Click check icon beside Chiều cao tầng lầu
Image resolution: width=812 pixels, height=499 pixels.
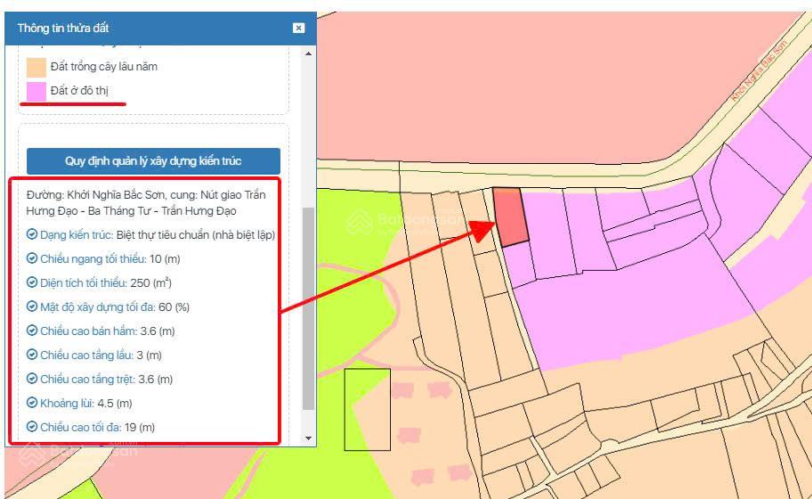[x=32, y=355]
